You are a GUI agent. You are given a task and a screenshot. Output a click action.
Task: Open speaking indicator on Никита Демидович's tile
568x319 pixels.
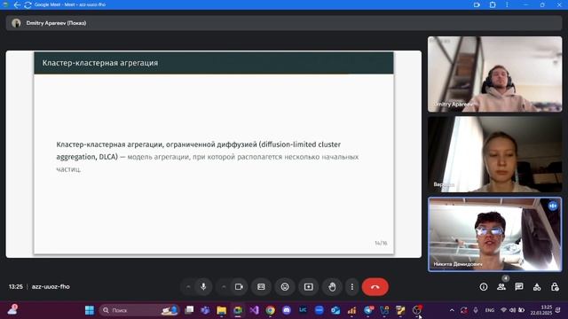pyautogui.click(x=553, y=206)
